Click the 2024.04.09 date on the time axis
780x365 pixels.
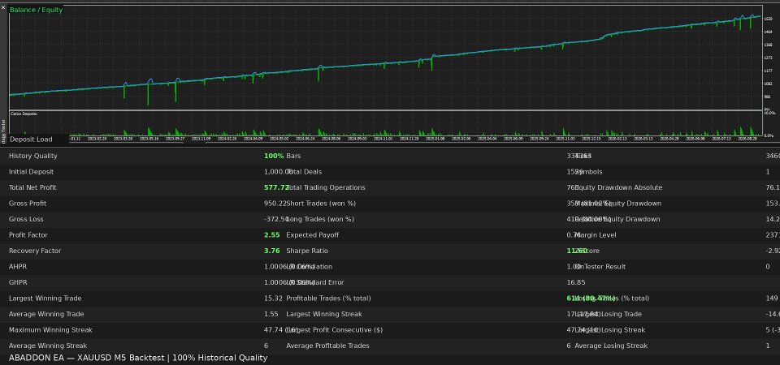[253, 139]
